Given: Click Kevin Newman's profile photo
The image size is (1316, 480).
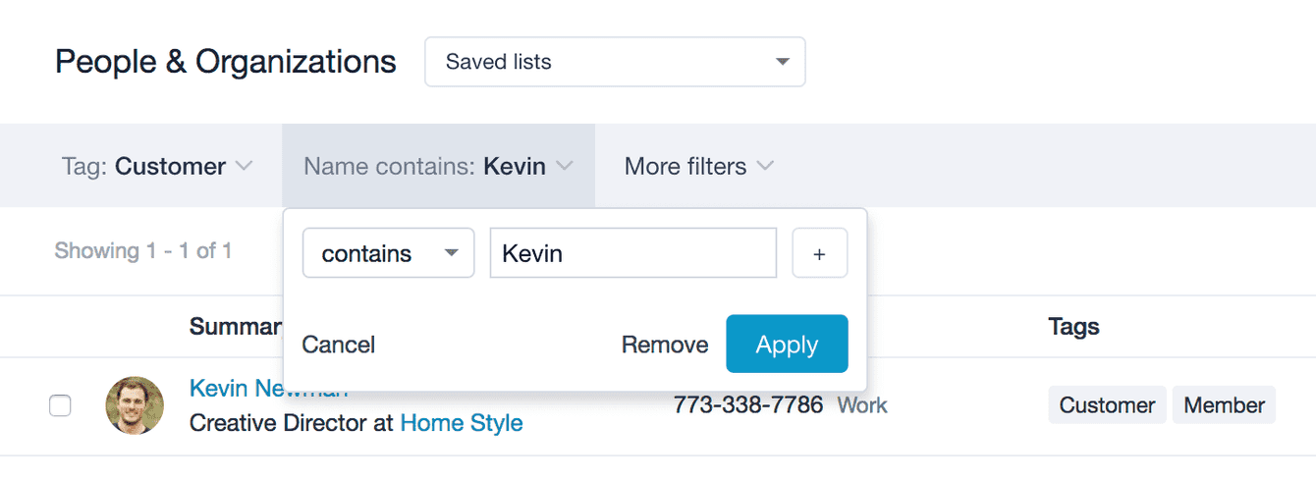Looking at the screenshot, I should (x=135, y=405).
